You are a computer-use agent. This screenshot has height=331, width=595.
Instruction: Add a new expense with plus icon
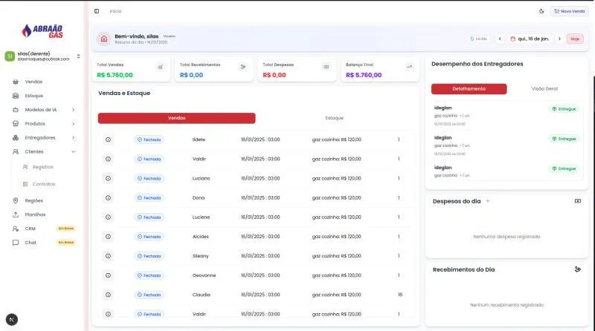coord(488,201)
